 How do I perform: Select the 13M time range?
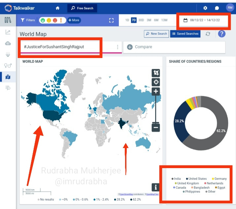click(164, 20)
